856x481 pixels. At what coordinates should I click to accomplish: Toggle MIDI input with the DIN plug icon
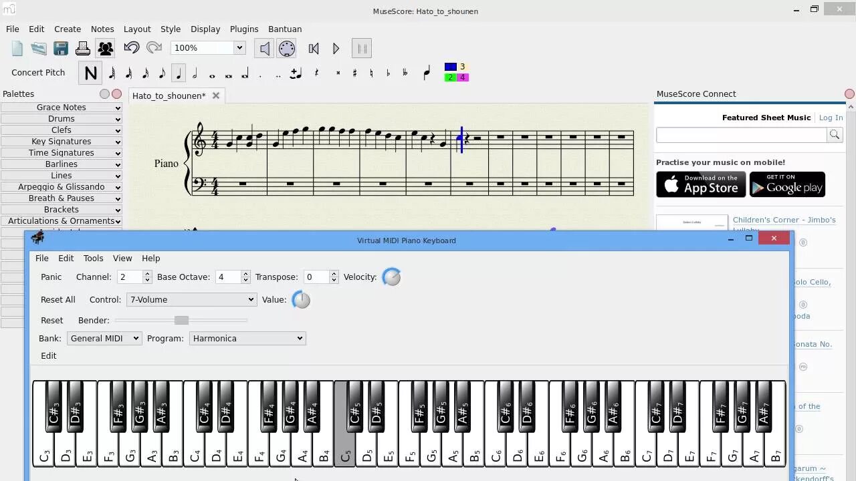[287, 48]
